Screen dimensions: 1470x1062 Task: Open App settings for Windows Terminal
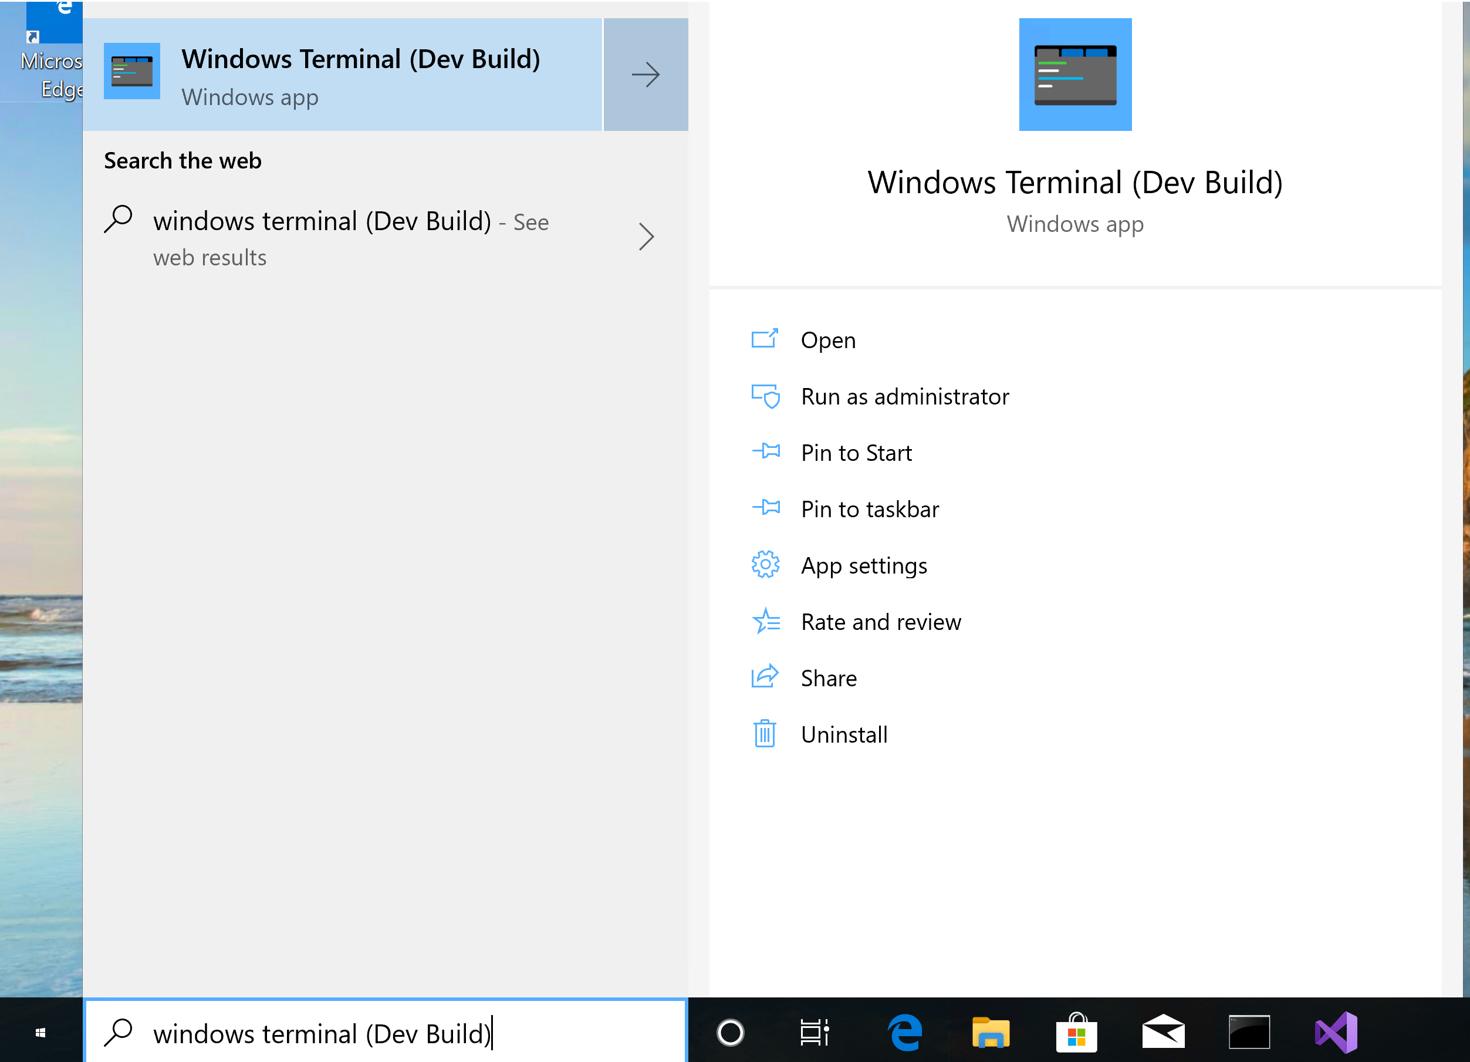pos(864,565)
